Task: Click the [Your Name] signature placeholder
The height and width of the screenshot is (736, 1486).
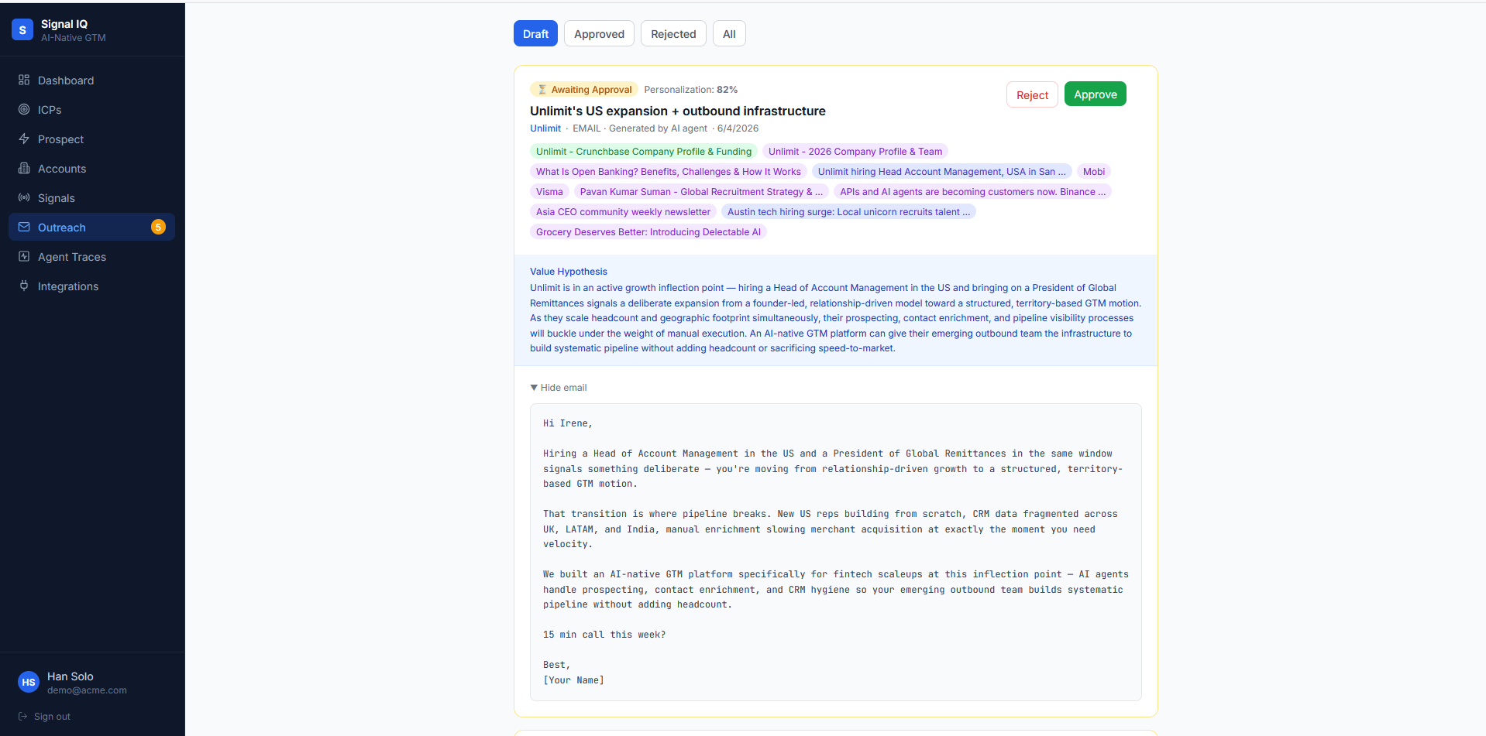Action: pyautogui.click(x=574, y=680)
